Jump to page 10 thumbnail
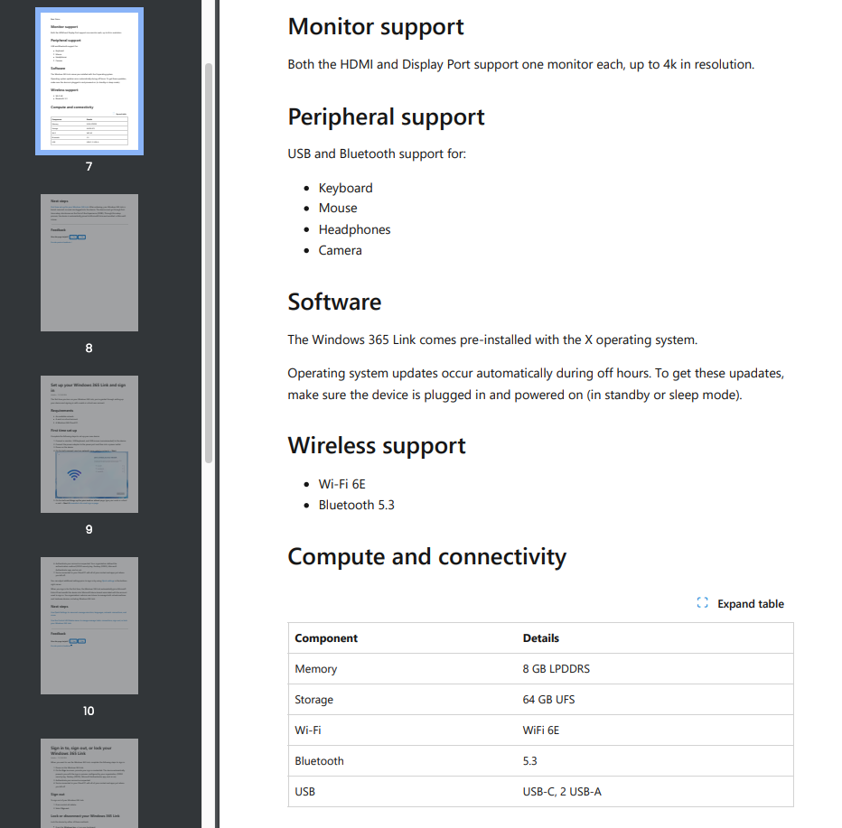 point(89,625)
